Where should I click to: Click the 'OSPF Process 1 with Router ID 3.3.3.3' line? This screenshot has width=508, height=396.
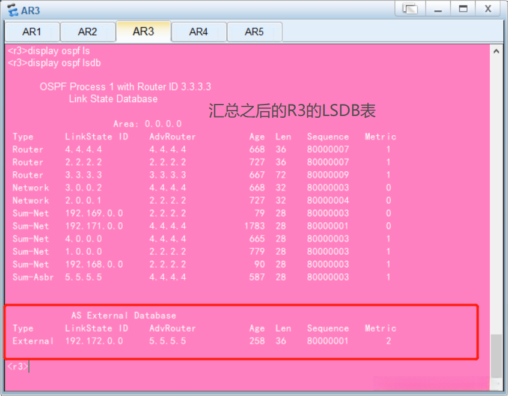pyautogui.click(x=126, y=87)
